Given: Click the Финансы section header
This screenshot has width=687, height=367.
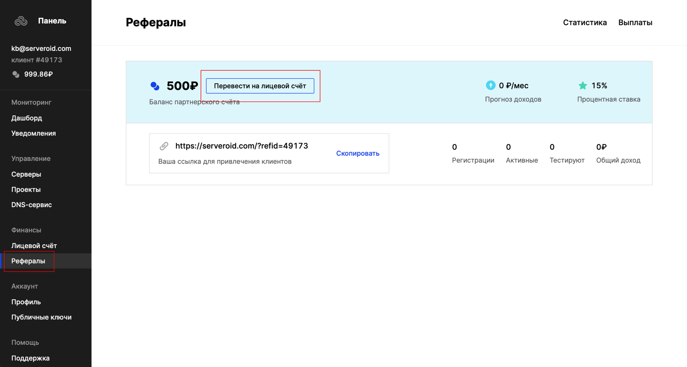Looking at the screenshot, I should 26,230.
